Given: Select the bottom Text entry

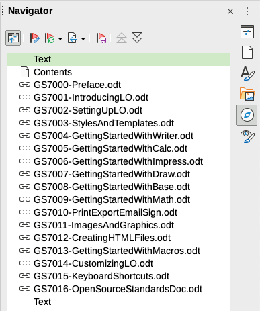Looking at the screenshot, I should pos(42,302).
